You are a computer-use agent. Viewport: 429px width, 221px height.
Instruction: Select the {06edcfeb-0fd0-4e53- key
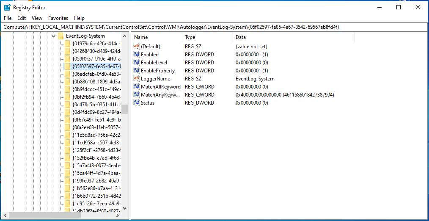(x=96, y=74)
